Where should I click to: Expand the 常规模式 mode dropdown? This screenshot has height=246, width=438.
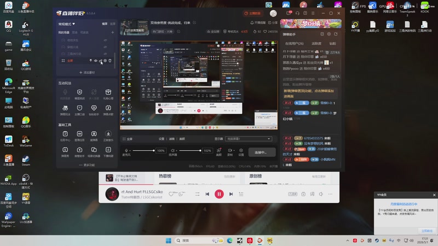(66, 24)
